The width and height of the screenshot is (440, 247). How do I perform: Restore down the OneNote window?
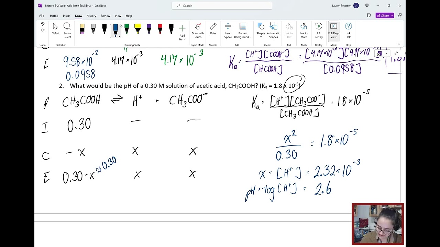click(388, 5)
